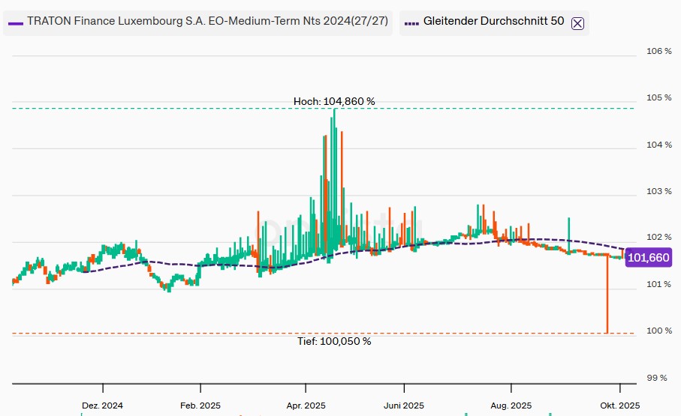This screenshot has width=681, height=416.
Task: Select the Okt. 2025 time axis label
Action: point(620,406)
